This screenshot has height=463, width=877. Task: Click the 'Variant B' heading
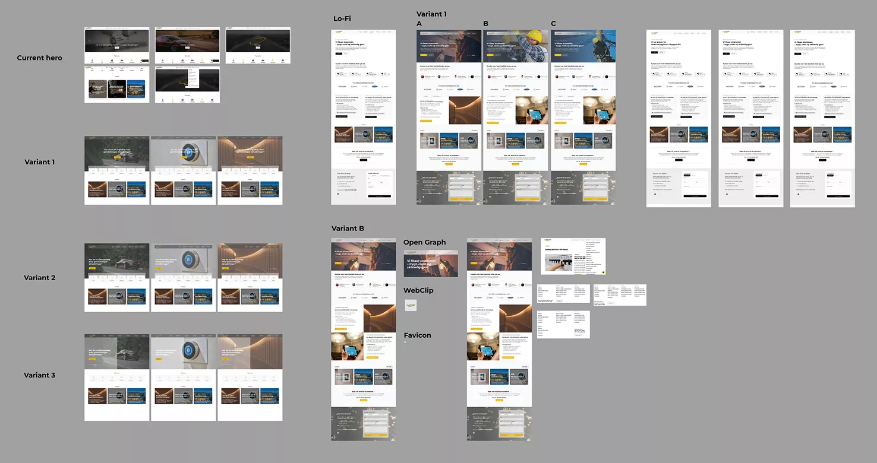tap(348, 229)
